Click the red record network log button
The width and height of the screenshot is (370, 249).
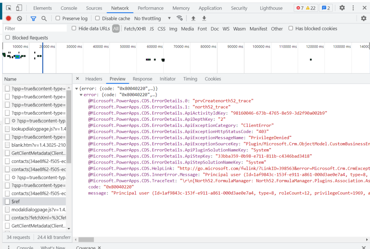click(8, 18)
